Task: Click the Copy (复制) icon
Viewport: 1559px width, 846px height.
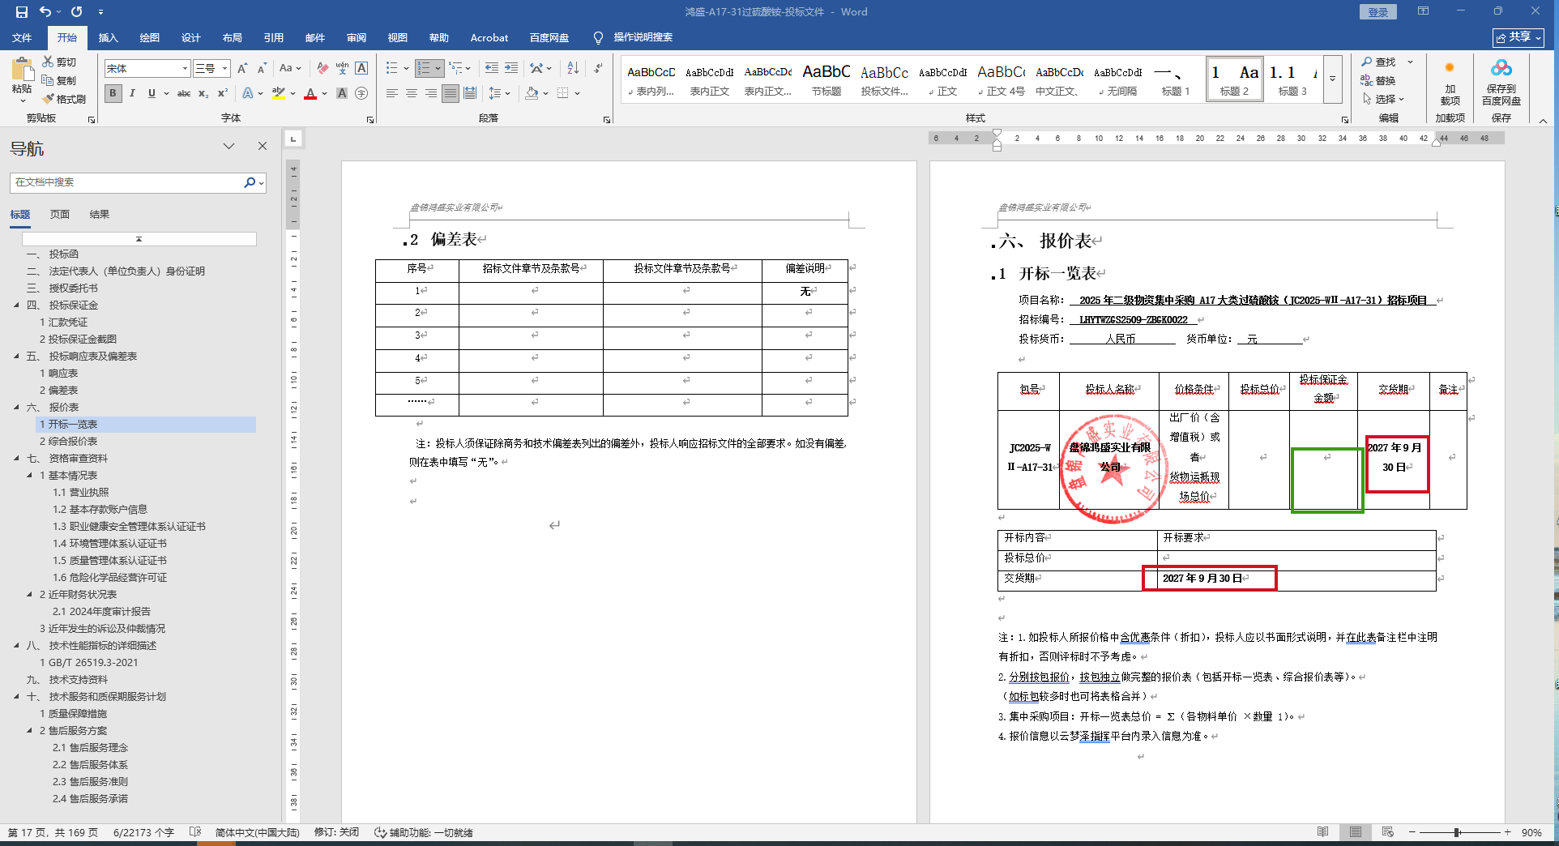Action: pos(48,80)
